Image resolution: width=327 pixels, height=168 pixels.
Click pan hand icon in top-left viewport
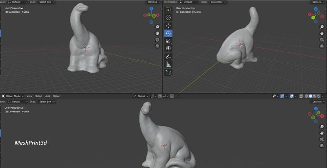tap(157, 34)
